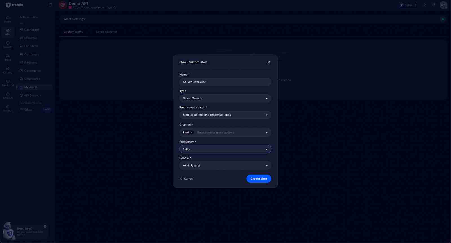
Task: Switch to the Custom alerts tab
Action: pyautogui.click(x=73, y=32)
